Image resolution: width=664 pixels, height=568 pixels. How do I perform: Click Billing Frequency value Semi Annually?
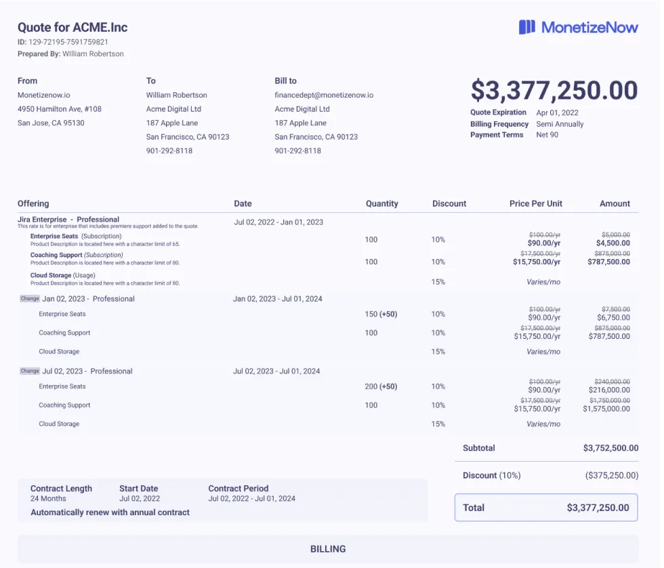click(560, 124)
